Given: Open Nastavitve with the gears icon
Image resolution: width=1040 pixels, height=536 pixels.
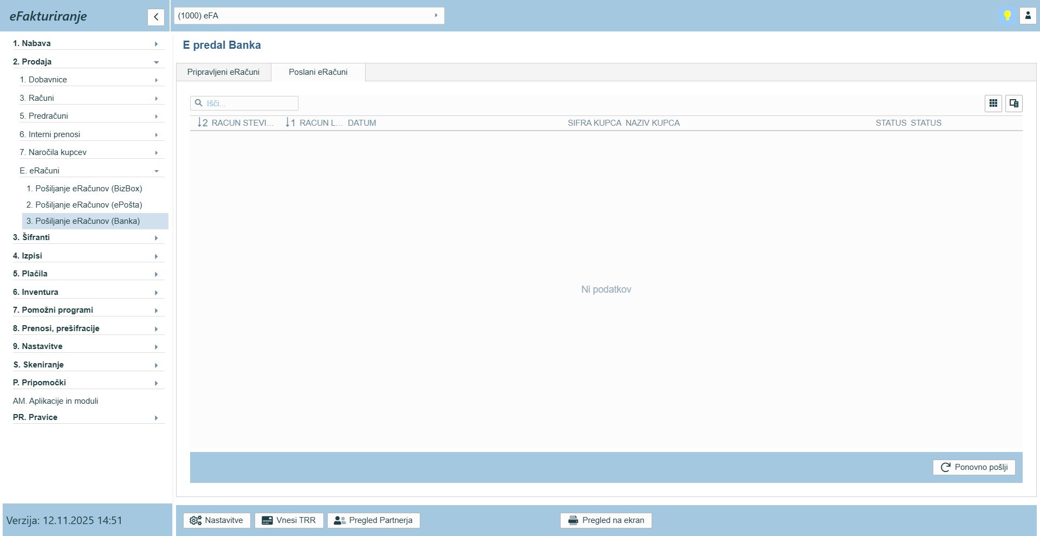Looking at the screenshot, I should coord(217,520).
